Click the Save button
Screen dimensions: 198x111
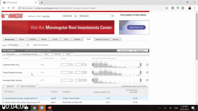[x=46, y=54]
